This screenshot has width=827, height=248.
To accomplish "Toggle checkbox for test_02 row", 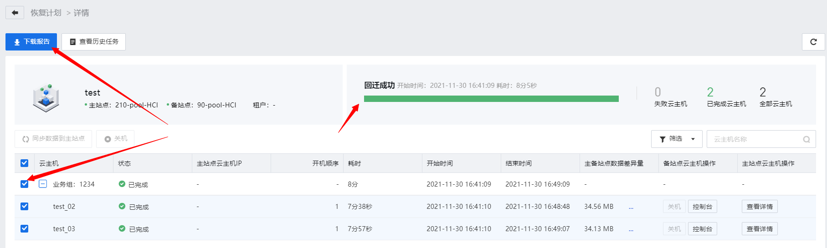I will 25,206.
